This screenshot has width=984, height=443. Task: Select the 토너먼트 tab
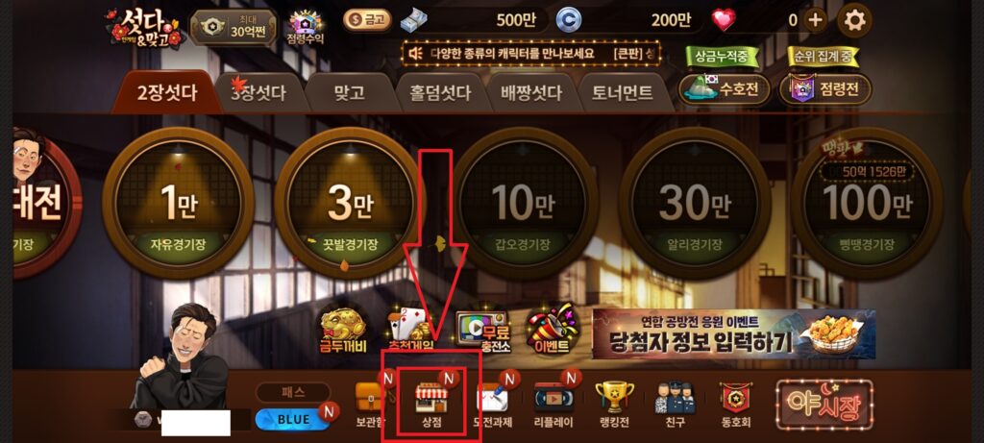(622, 93)
